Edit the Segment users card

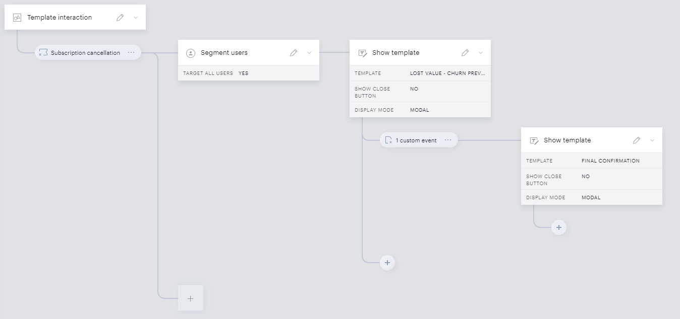click(294, 53)
